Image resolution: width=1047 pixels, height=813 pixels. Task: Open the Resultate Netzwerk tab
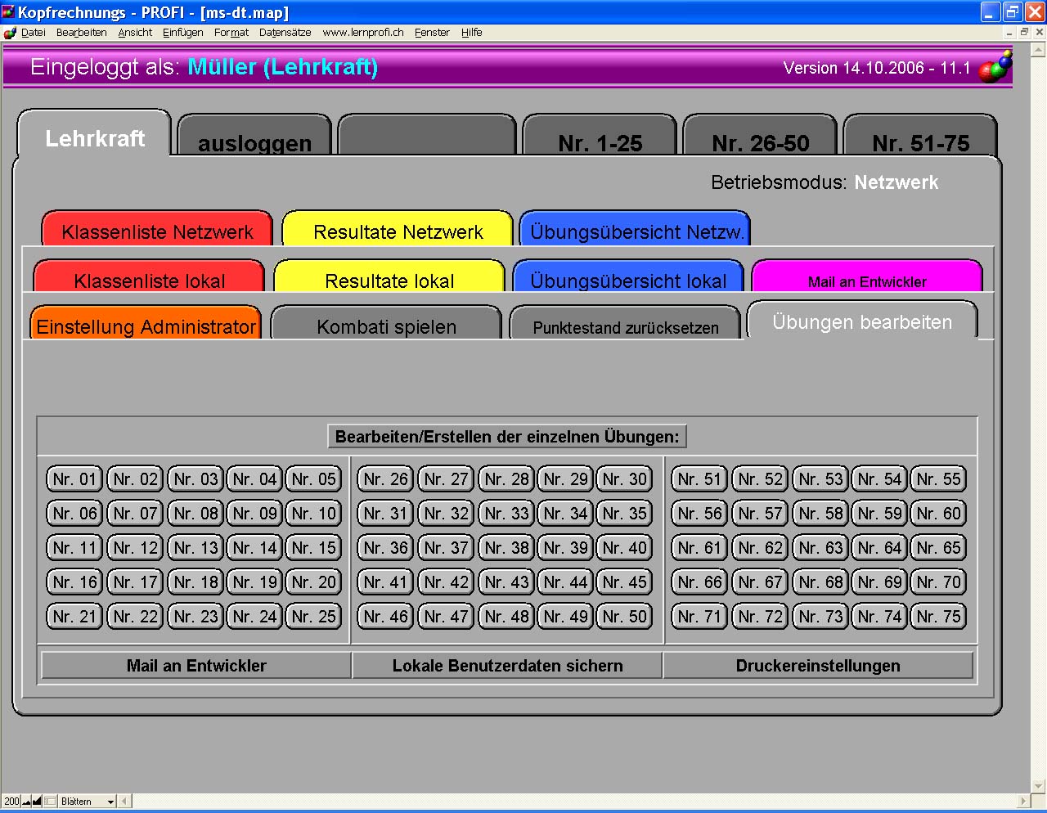(398, 228)
